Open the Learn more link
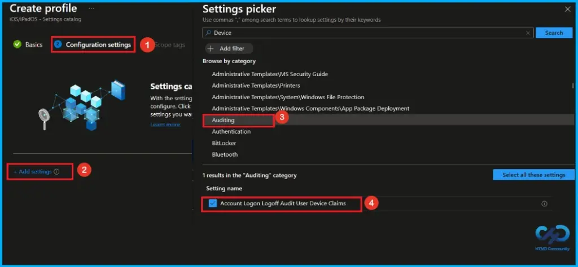578x267 pixels. click(x=165, y=124)
